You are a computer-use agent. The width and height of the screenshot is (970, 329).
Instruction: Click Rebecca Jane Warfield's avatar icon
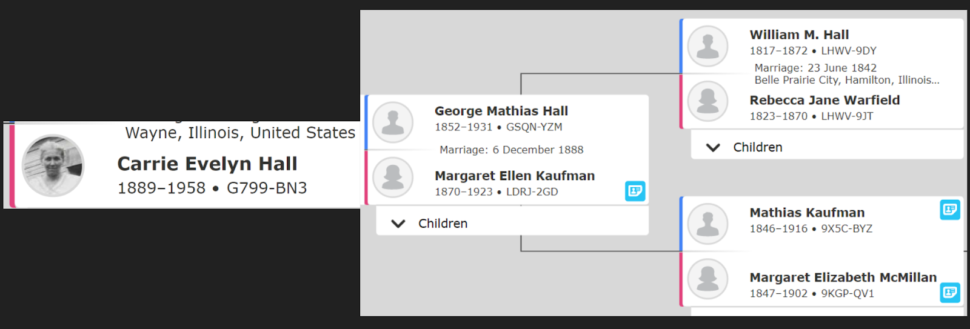coord(707,101)
